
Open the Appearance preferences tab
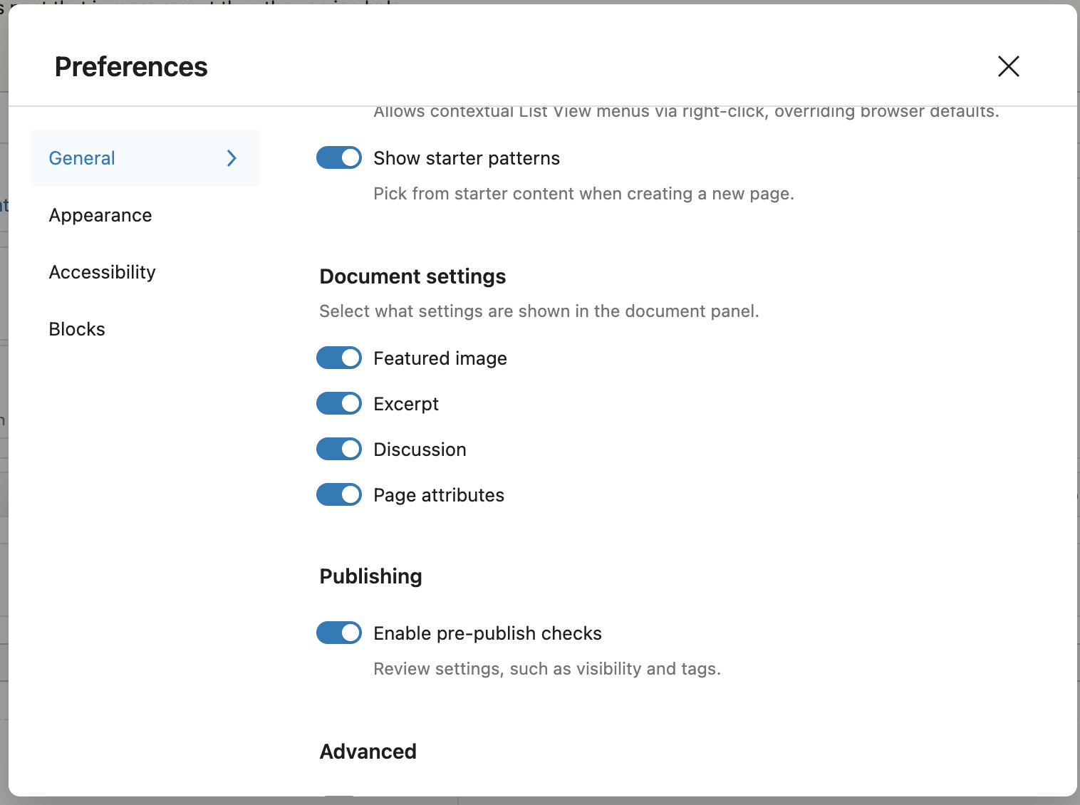(100, 215)
